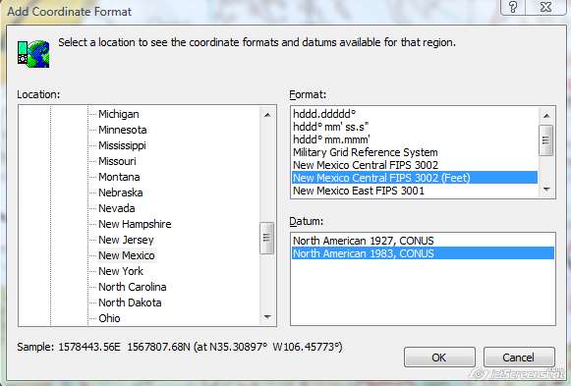Select Minnesota in the Location tree
The image size is (571, 386).
point(122,130)
